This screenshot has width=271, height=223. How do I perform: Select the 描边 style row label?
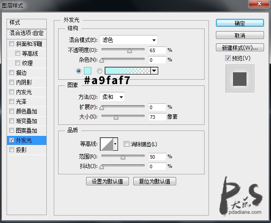pyautogui.click(x=21, y=73)
